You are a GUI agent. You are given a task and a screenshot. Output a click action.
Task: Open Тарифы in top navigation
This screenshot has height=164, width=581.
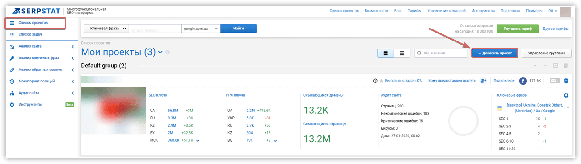click(x=415, y=10)
